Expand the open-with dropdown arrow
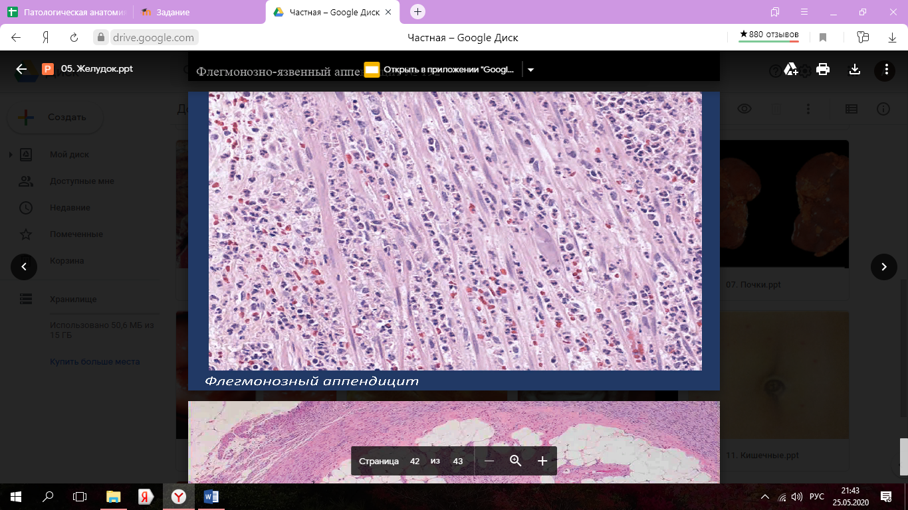The width and height of the screenshot is (908, 510). tap(530, 70)
